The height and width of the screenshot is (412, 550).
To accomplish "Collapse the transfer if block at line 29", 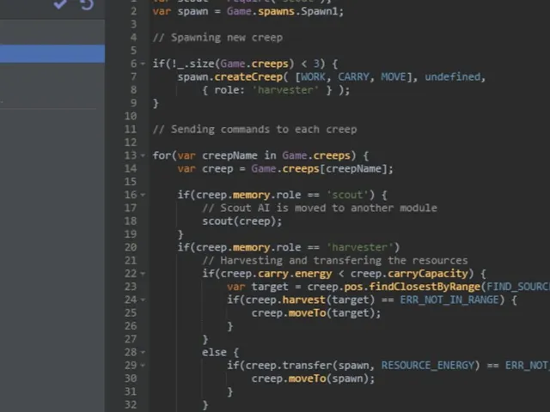I will point(143,366).
